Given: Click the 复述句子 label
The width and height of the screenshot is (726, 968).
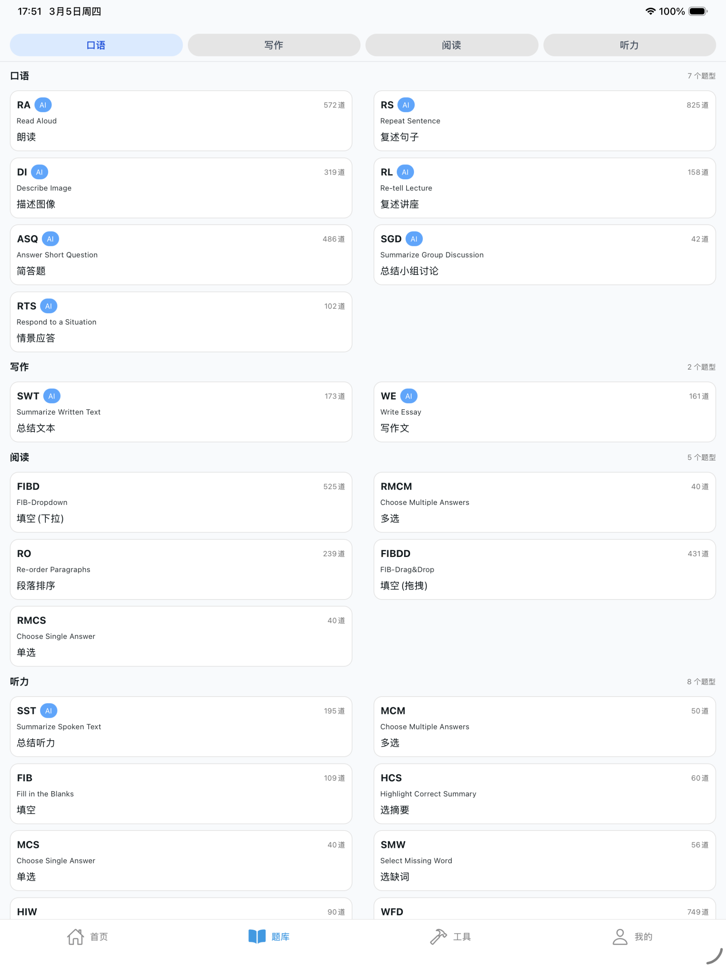Looking at the screenshot, I should coord(400,137).
